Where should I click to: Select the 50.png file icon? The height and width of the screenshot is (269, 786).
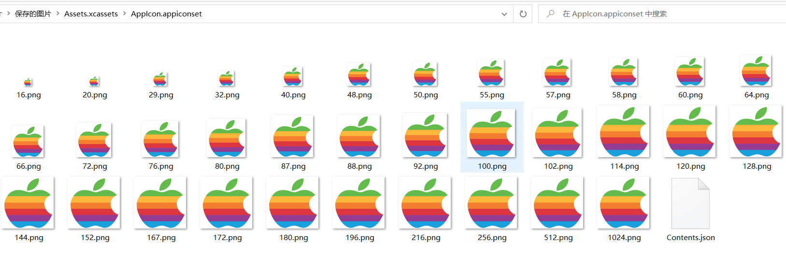click(x=425, y=74)
